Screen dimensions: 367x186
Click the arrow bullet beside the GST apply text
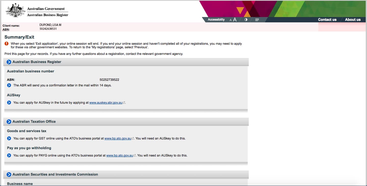coord(9,138)
